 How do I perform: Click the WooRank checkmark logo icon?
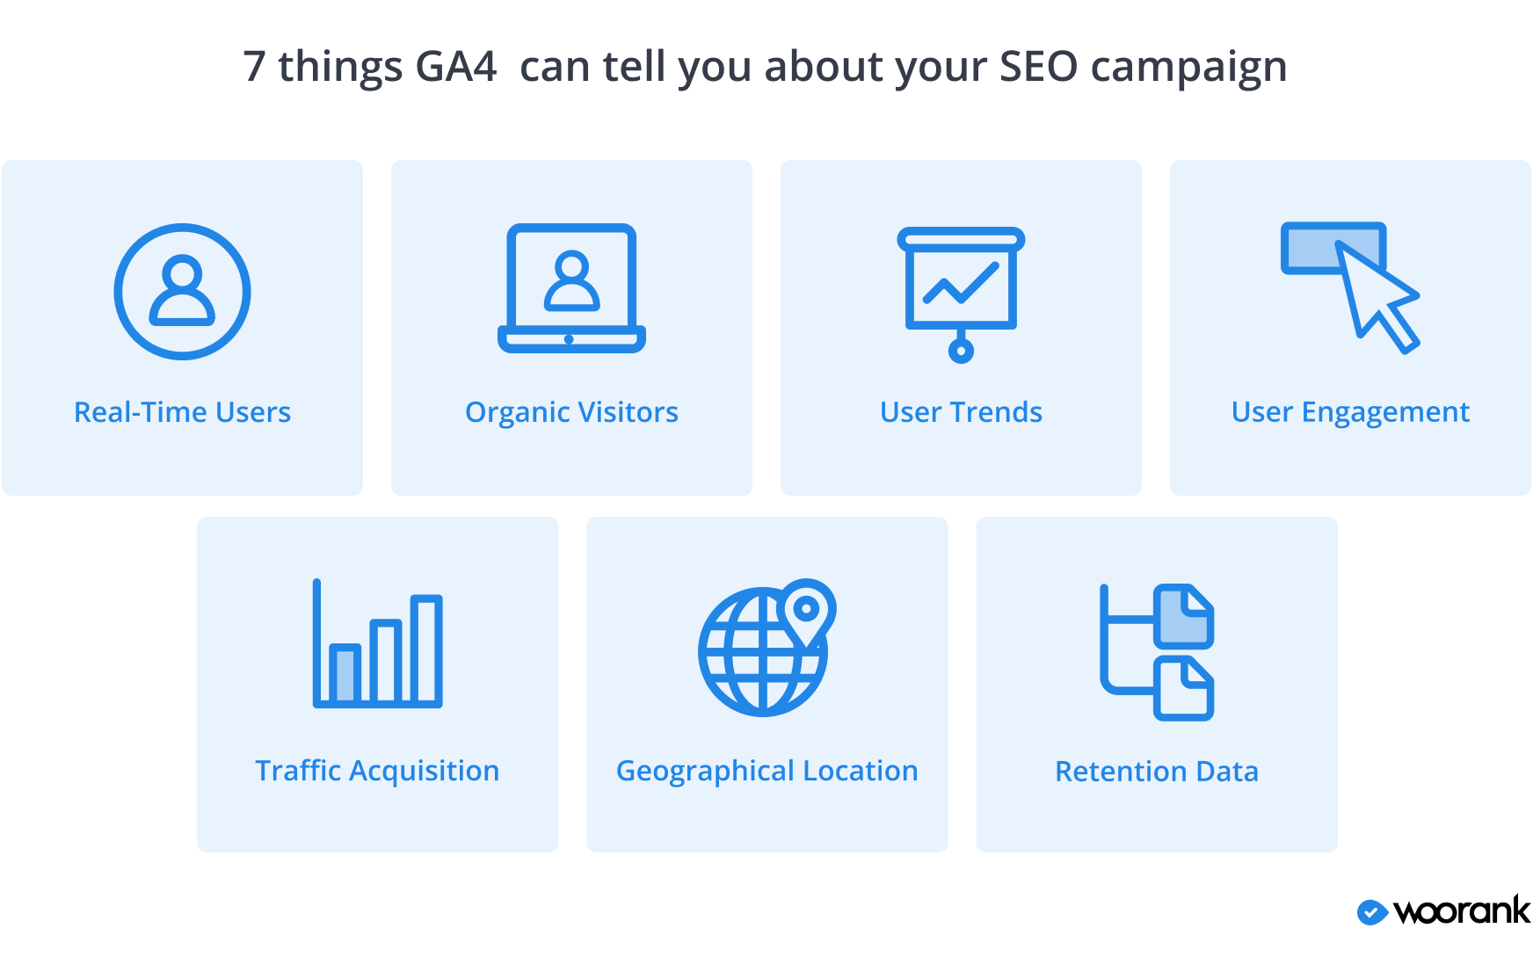(x=1372, y=912)
